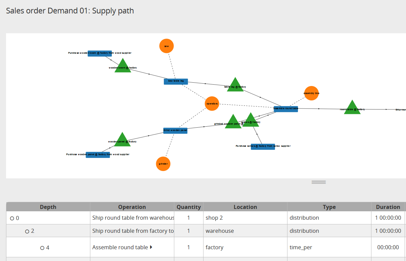Sort by the Operation column header
406x261 pixels.
click(x=132, y=207)
